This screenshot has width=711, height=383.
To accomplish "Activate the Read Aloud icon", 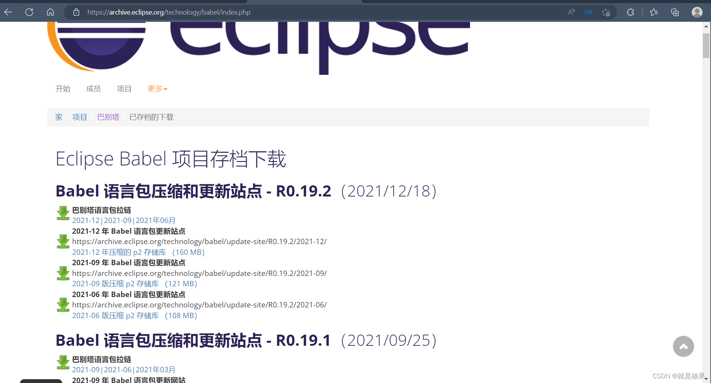I will pos(571,12).
